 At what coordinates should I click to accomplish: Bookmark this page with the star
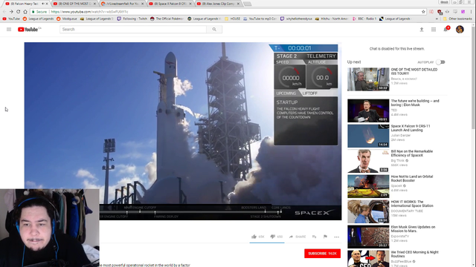[x=423, y=12]
